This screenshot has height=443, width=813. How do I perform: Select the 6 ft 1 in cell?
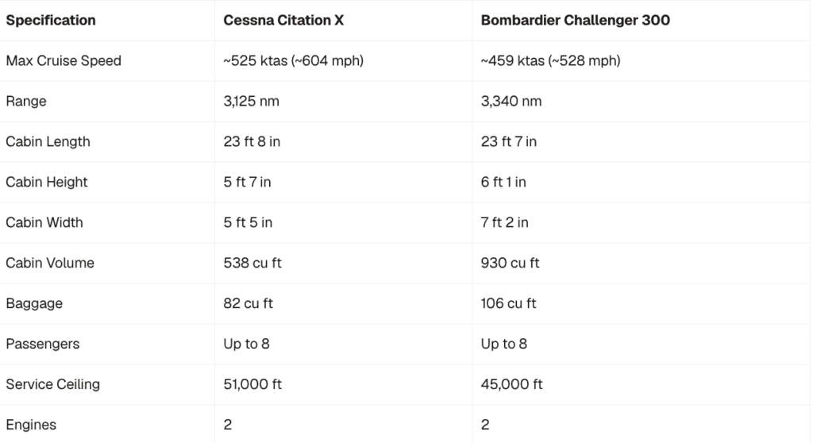click(503, 182)
